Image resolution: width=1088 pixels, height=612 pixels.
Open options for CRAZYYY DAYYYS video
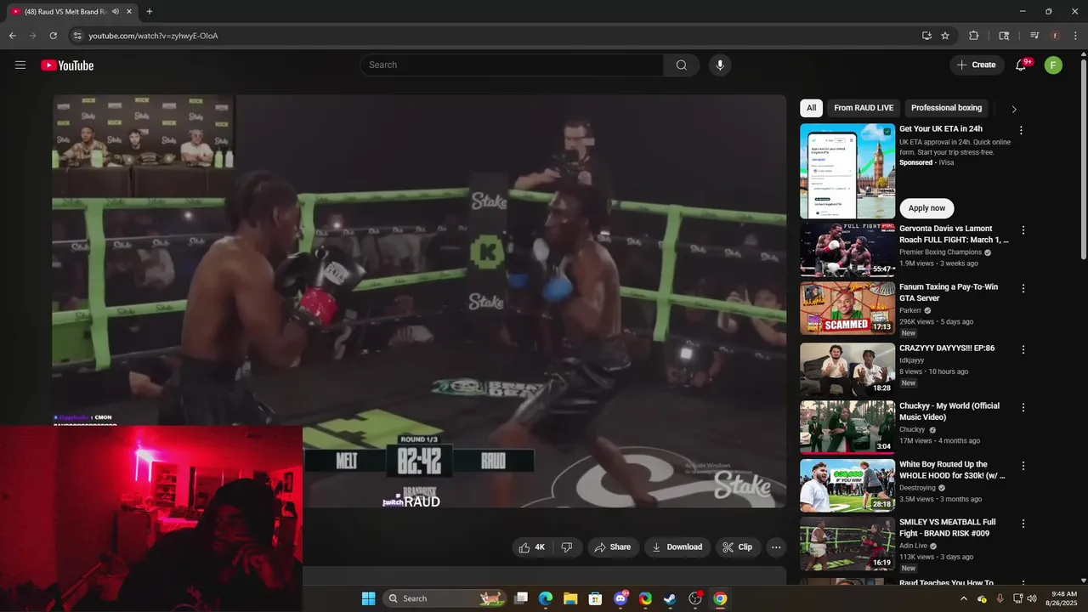click(x=1023, y=349)
